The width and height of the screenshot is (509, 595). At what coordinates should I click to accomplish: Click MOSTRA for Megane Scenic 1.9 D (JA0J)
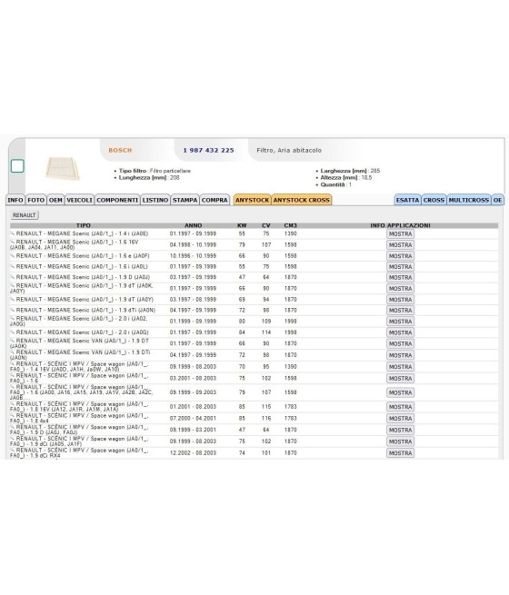[x=400, y=278]
